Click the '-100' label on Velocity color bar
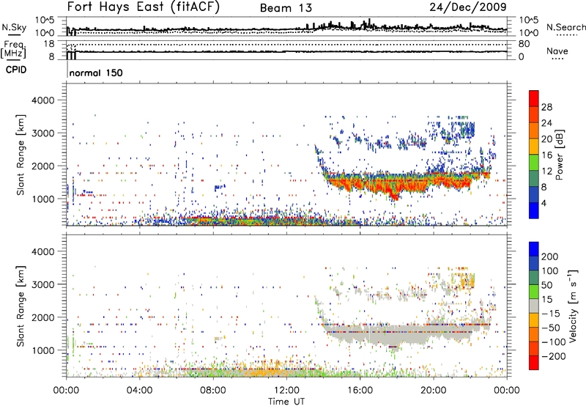The height and width of the screenshot is (406, 586). click(554, 342)
